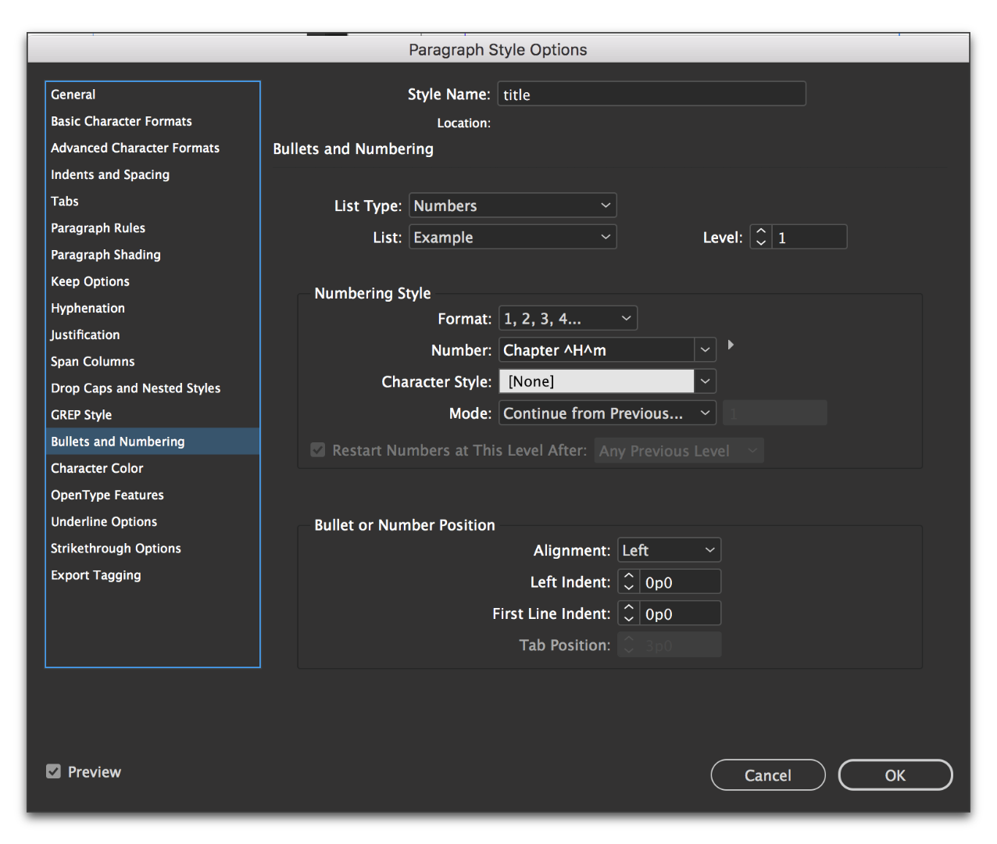Open the Number field dropdown arrow
Viewport: 997px width, 844px height.
click(x=705, y=350)
